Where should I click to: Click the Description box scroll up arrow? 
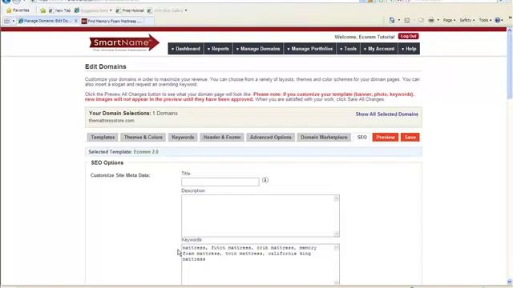[337, 199]
